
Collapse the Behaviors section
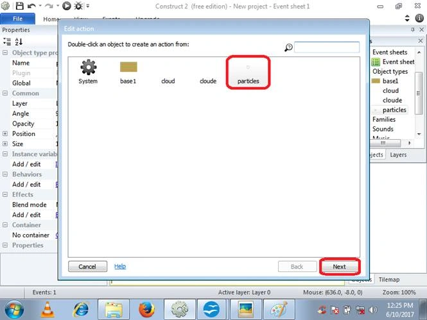point(5,174)
